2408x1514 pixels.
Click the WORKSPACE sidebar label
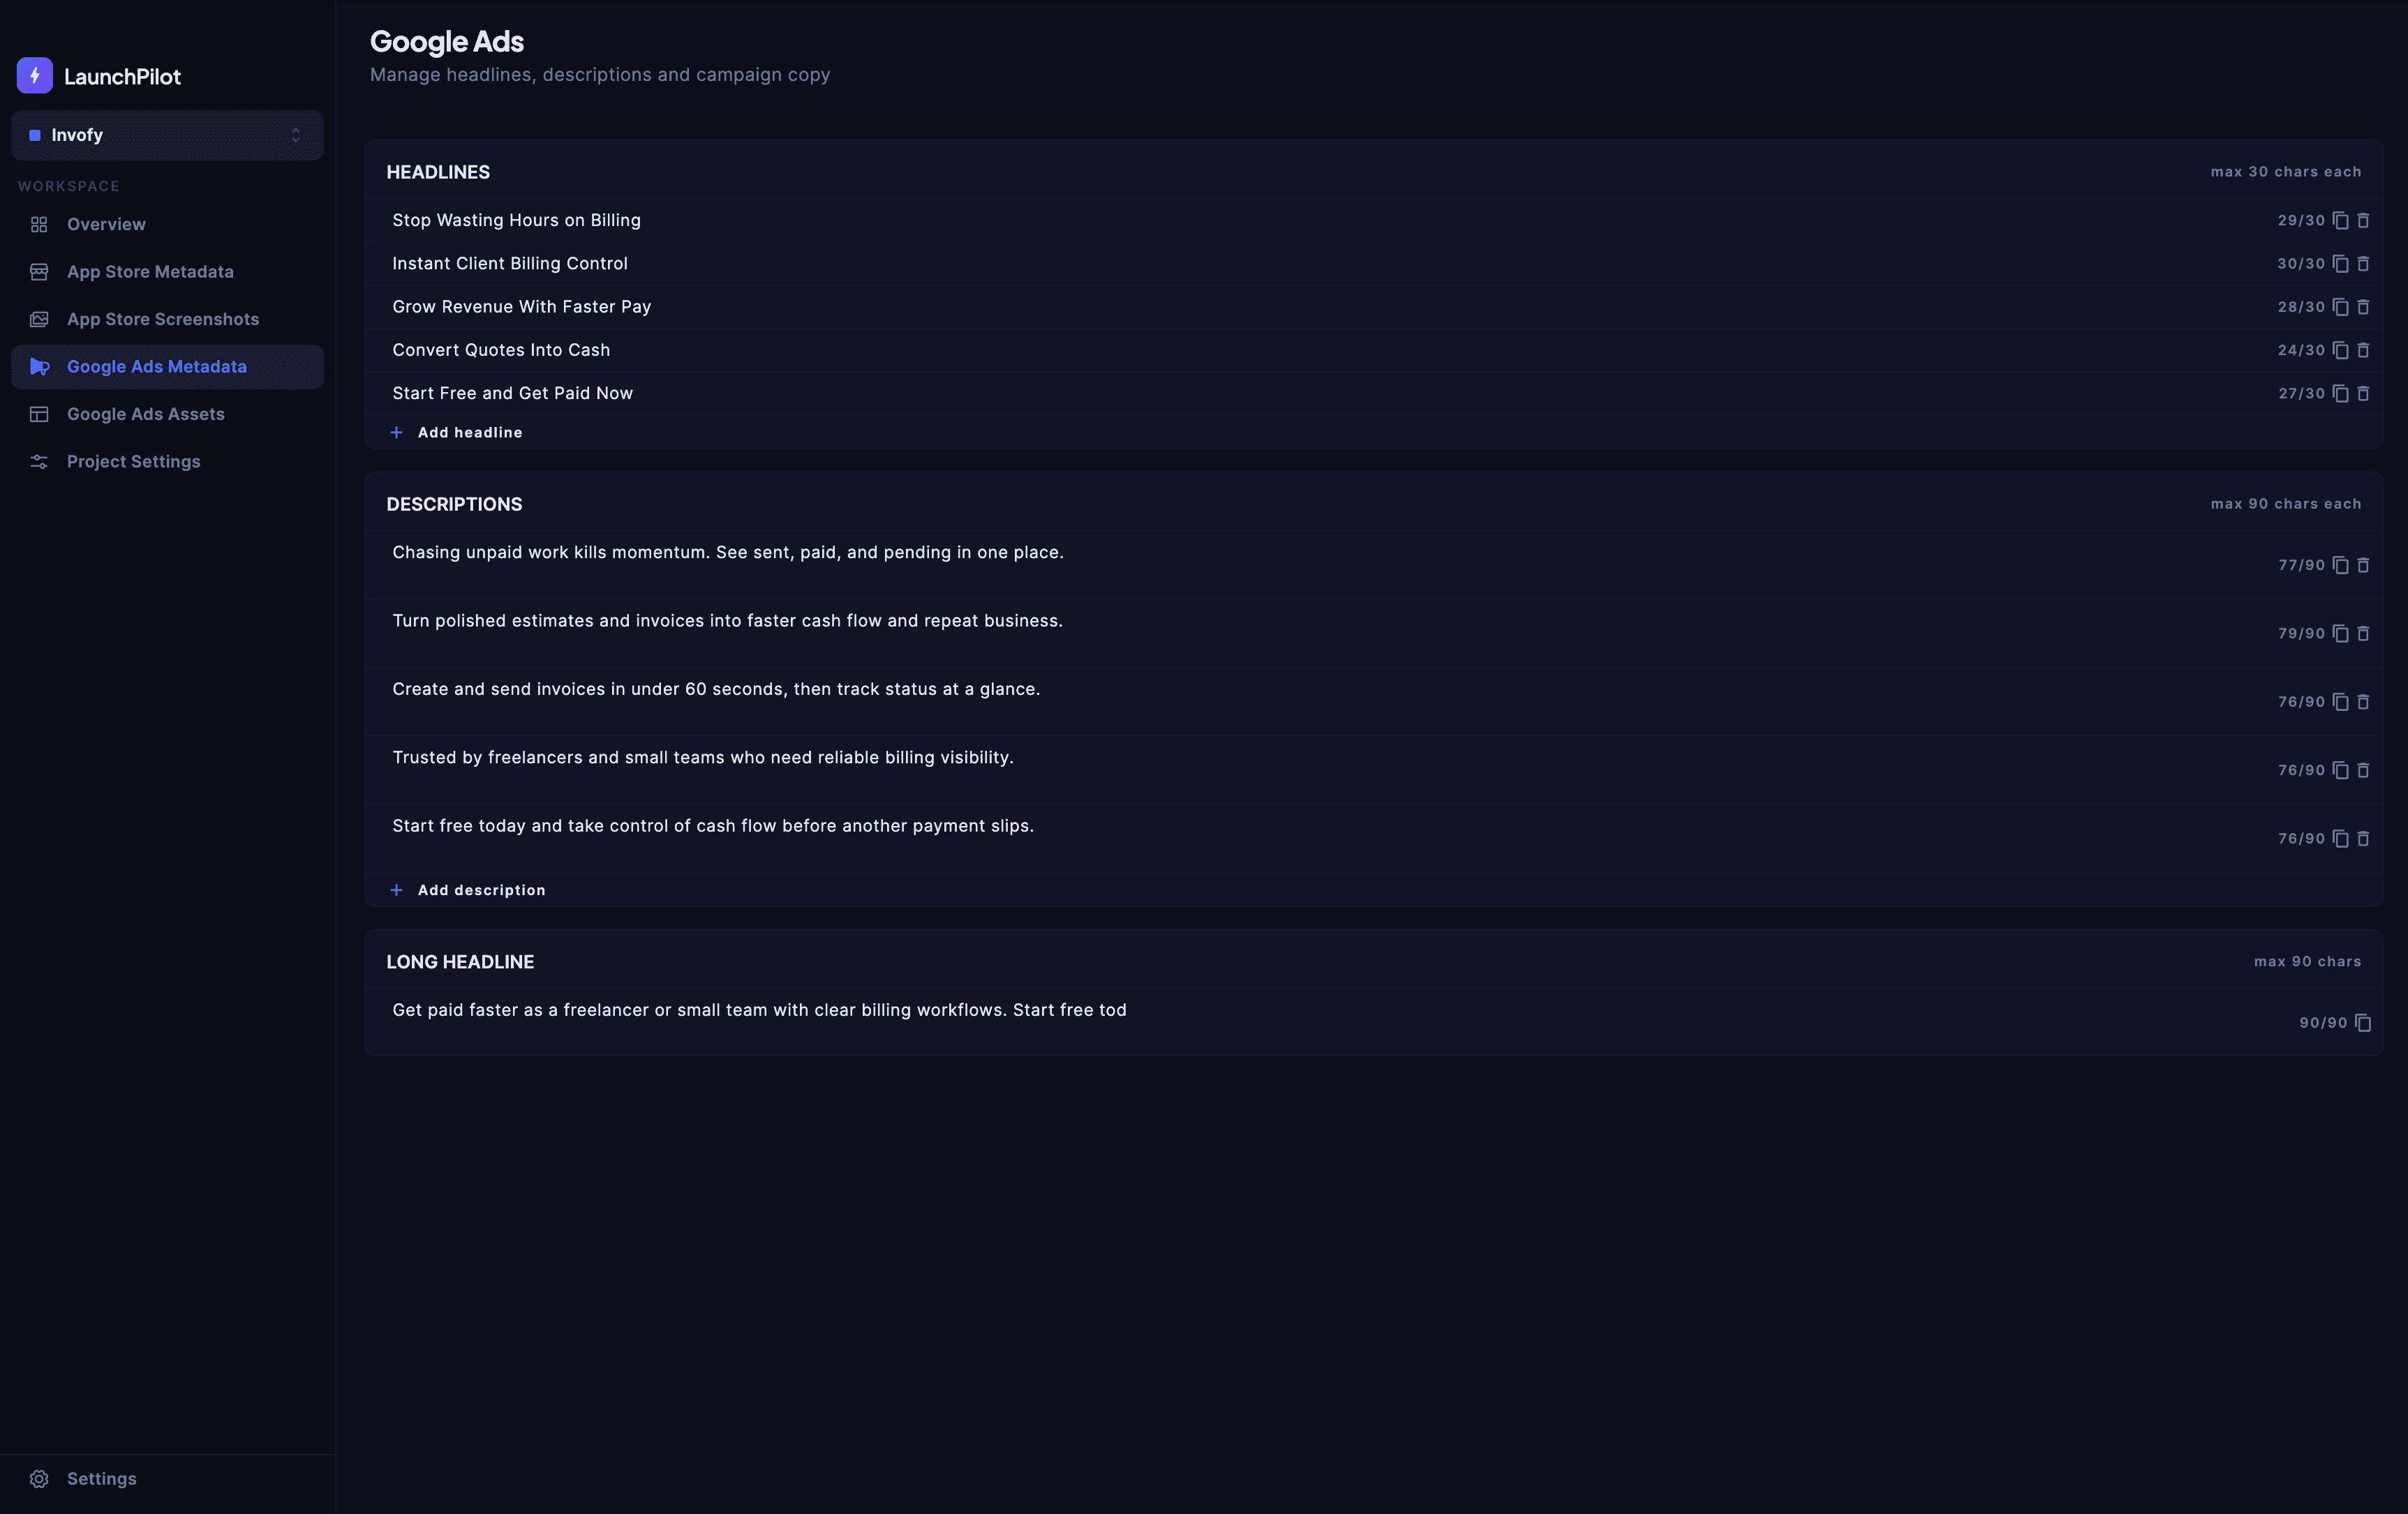69,187
